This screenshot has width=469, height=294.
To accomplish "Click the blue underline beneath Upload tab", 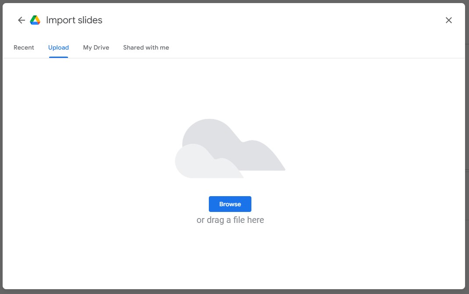I will tap(58, 57).
